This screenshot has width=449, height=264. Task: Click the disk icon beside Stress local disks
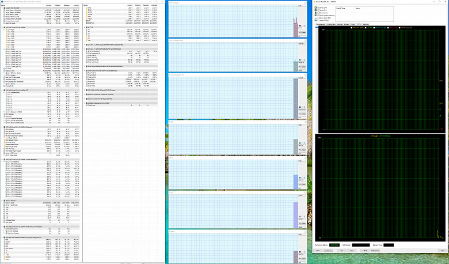[315, 18]
